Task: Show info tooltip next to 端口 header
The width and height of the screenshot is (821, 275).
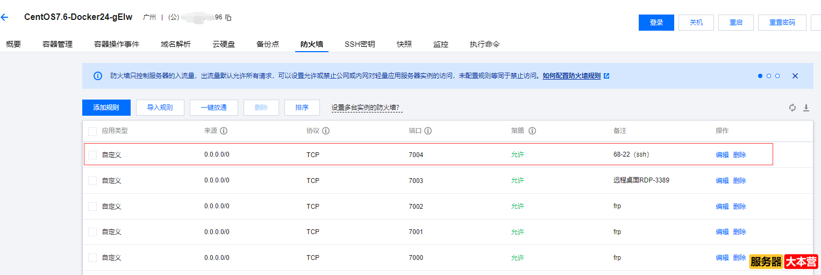Action: click(x=429, y=131)
